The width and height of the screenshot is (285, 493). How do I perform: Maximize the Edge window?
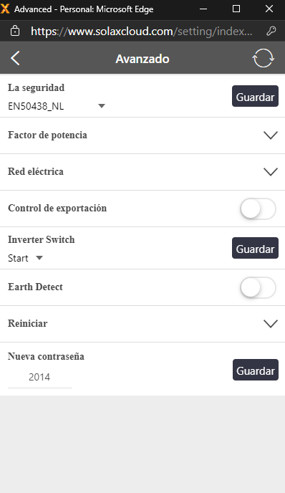(x=236, y=9)
